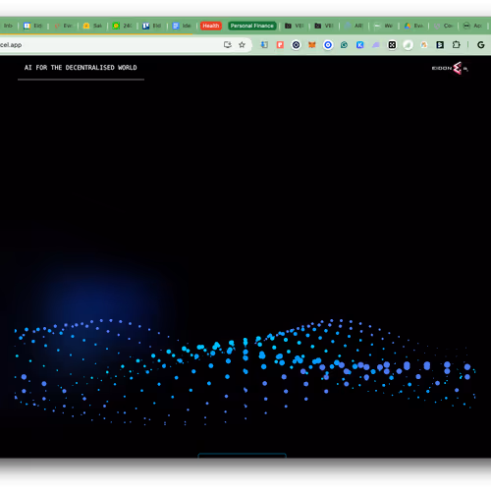Switch to the Sak browser tab
This screenshot has width=491, height=491.
pyautogui.click(x=92, y=26)
